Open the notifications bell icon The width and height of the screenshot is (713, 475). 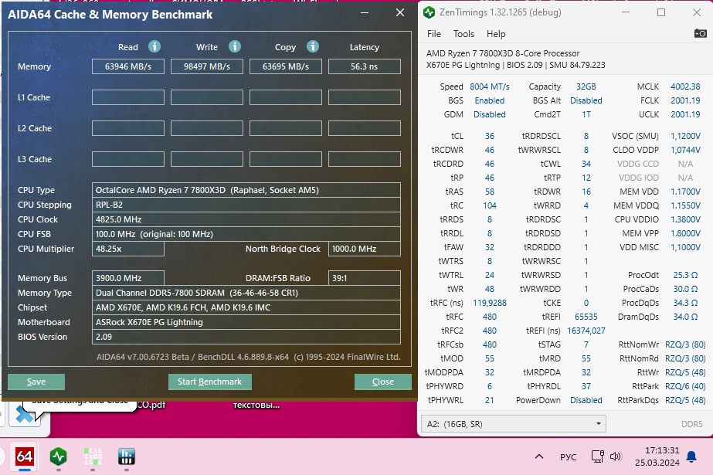[691, 456]
